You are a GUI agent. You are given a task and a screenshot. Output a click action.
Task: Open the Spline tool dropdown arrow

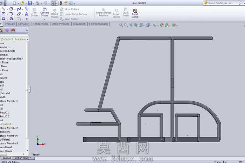(x=23, y=9)
